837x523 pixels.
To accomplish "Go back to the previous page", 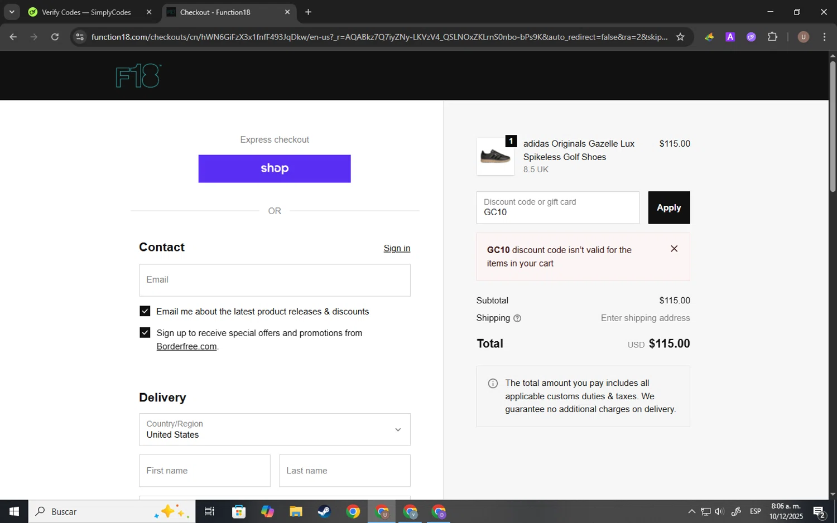I will 13,37.
